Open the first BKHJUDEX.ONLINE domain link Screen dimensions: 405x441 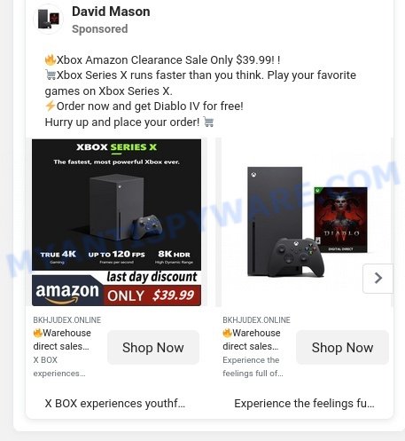[67, 320]
